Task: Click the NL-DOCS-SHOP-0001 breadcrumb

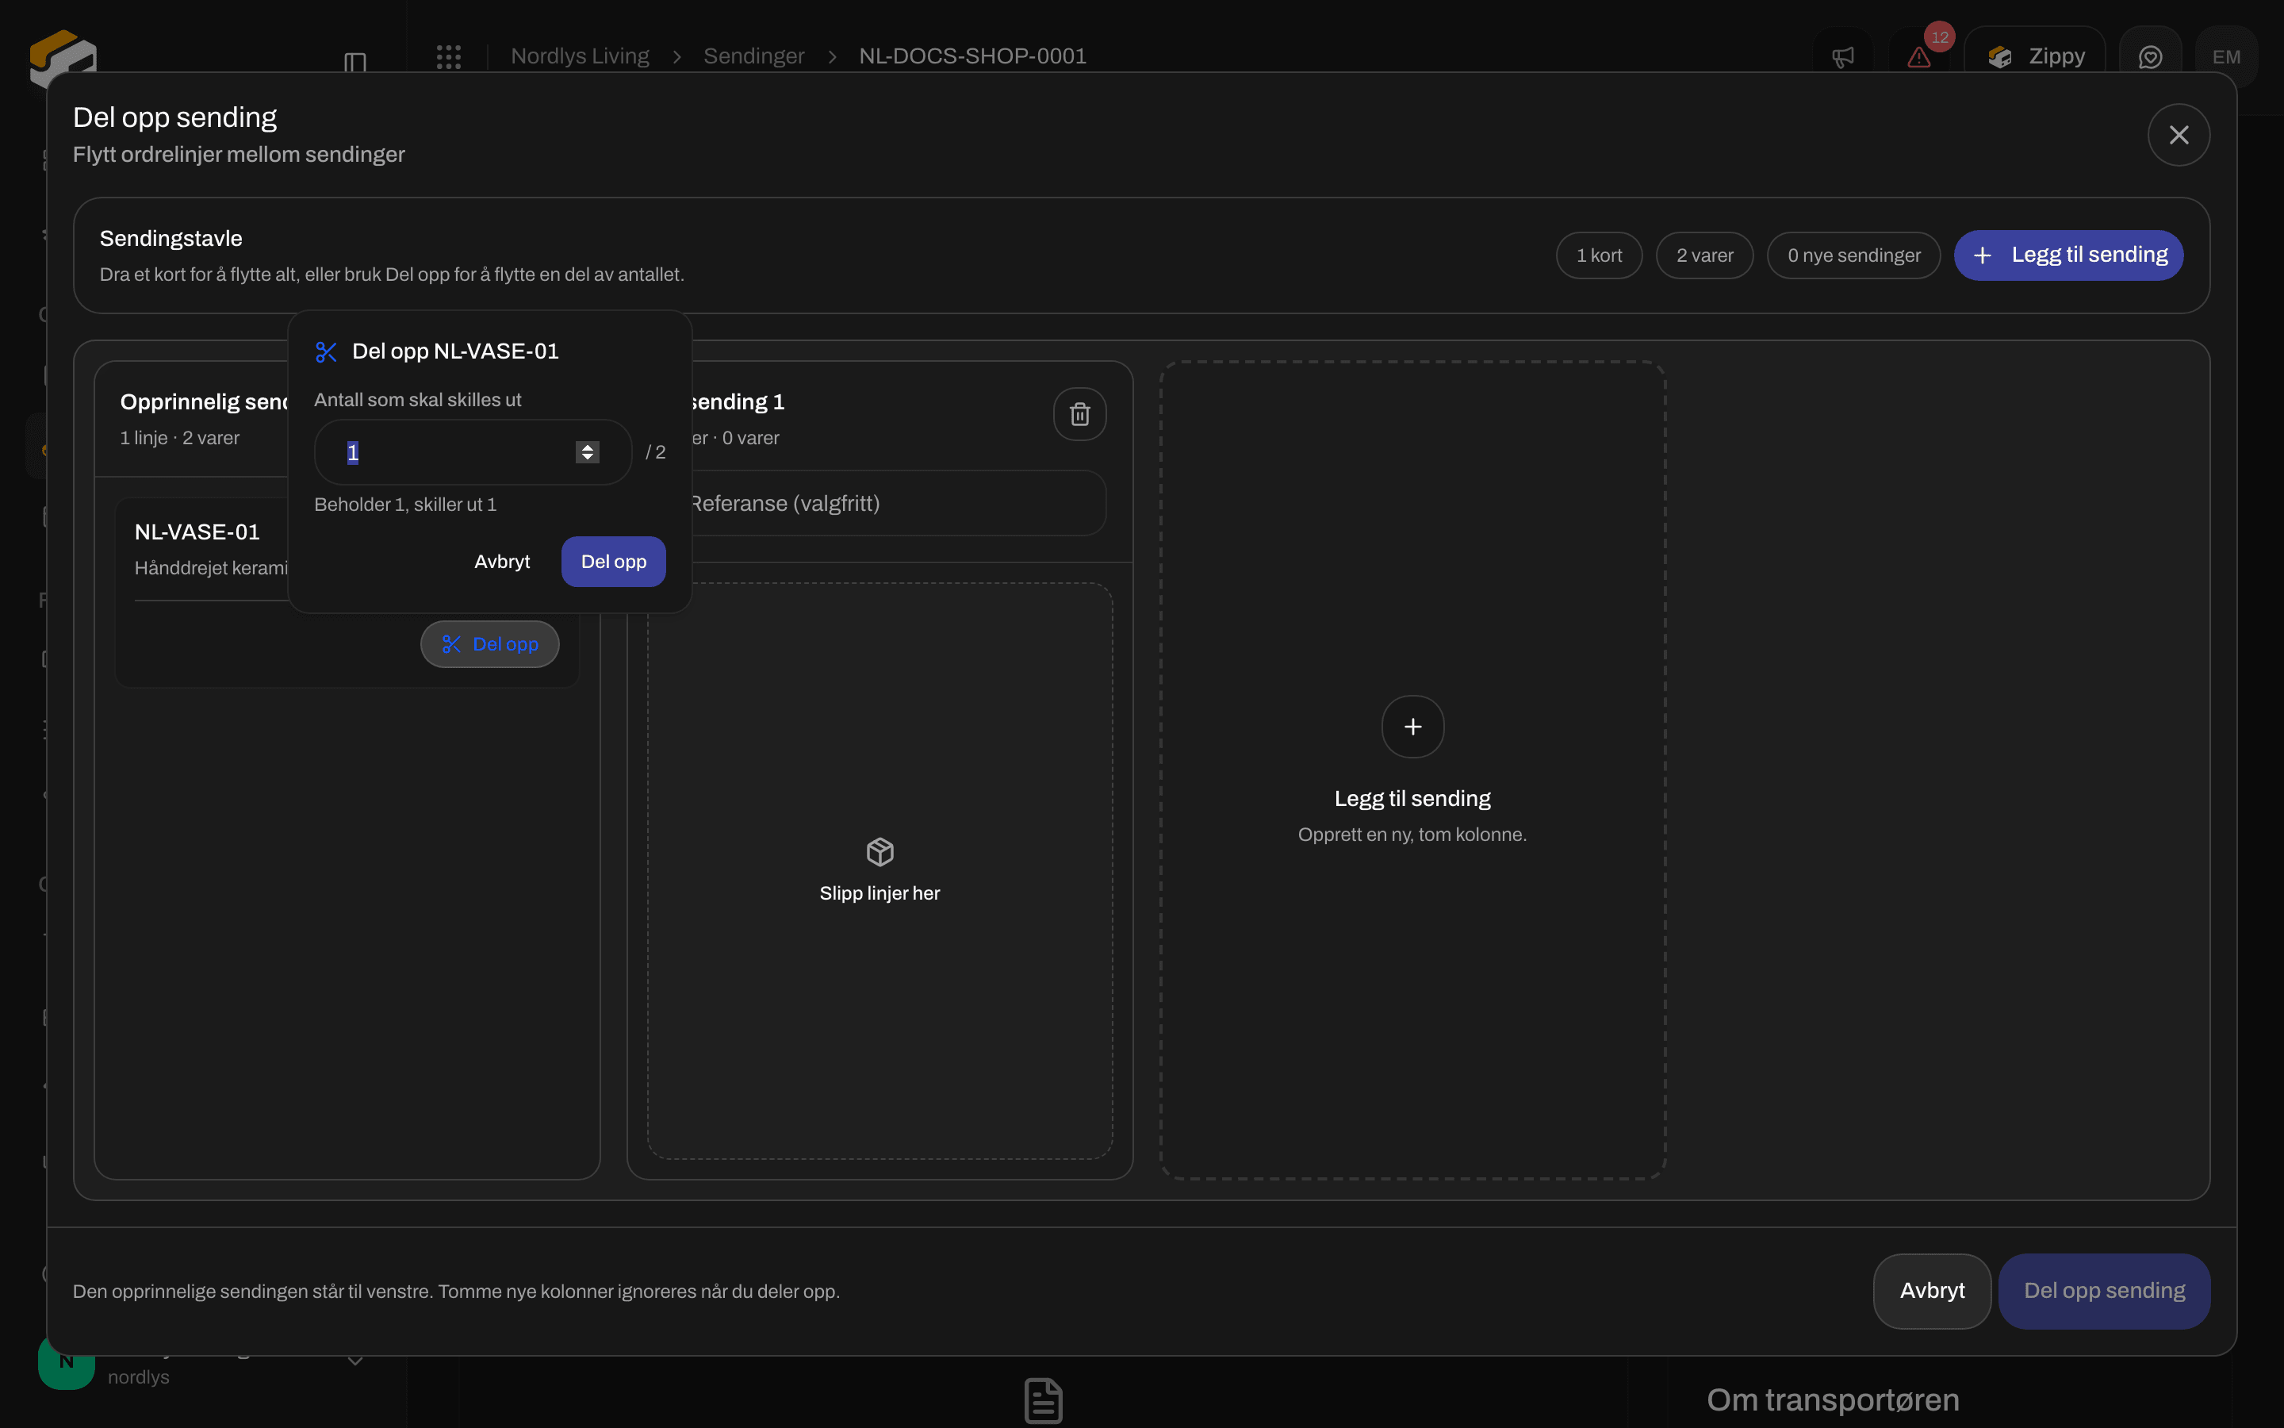Action: [x=972, y=56]
